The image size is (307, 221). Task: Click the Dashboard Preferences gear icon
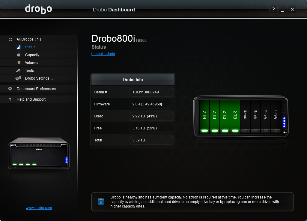coord(10,89)
